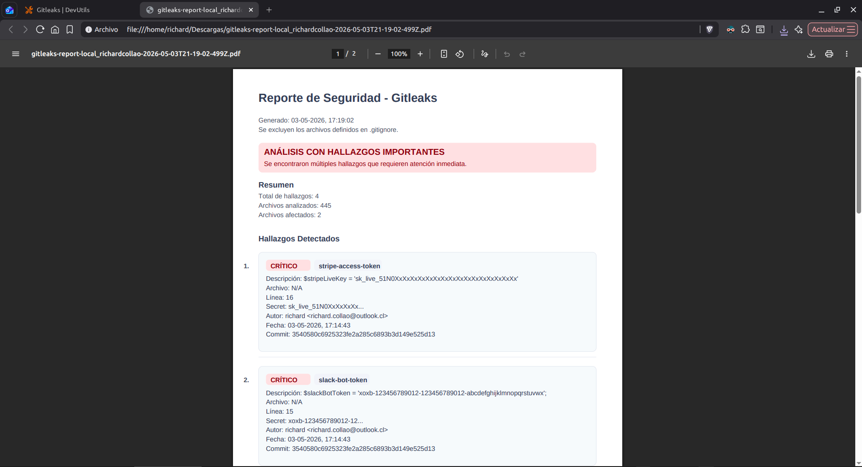Click 'Línea: 16' in first finding
This screenshot has height=467, width=862.
point(279,297)
